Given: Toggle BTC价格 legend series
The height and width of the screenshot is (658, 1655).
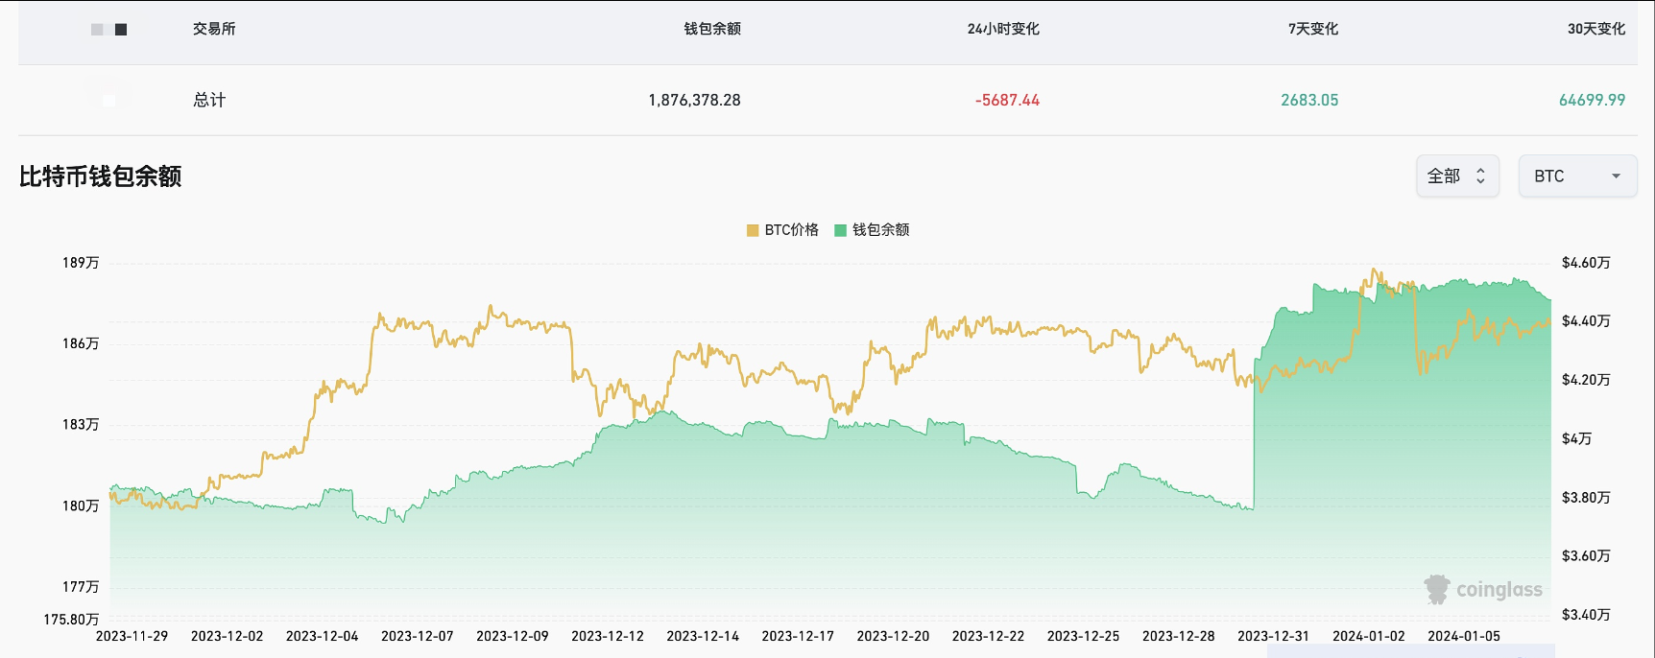Looking at the screenshot, I should tap(782, 230).
